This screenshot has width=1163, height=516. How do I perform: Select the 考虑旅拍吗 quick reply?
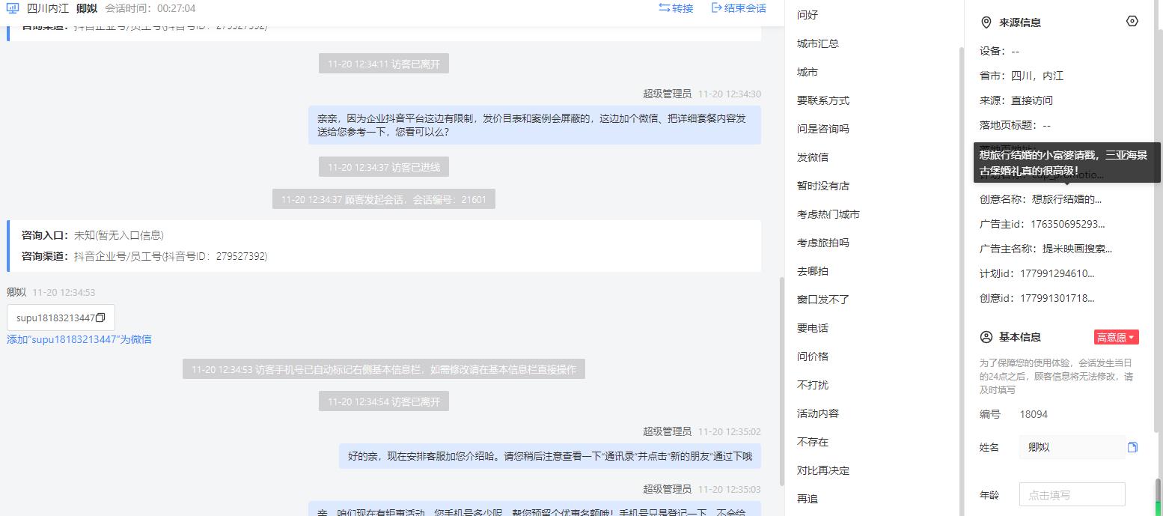point(823,243)
